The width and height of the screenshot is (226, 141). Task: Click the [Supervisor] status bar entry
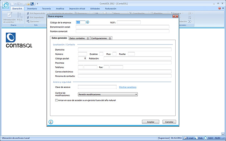tap(164, 138)
